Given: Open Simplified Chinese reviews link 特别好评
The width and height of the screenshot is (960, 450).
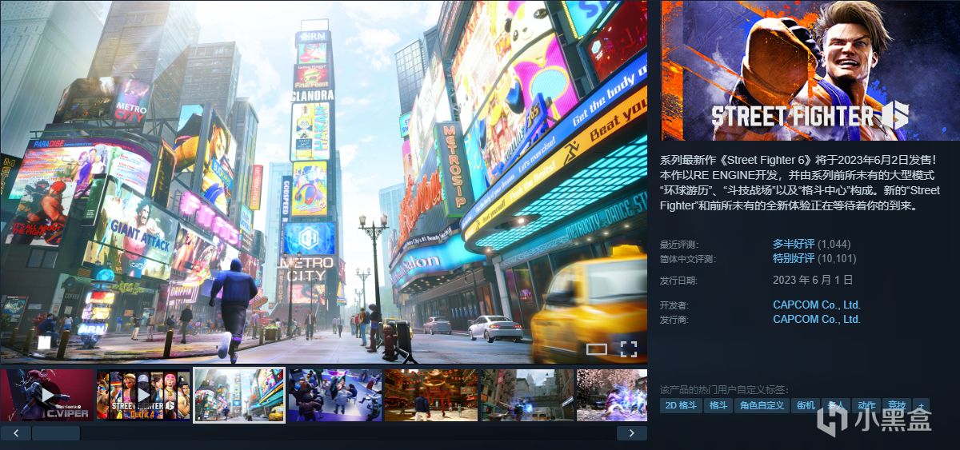Looking at the screenshot, I should coord(794,259).
